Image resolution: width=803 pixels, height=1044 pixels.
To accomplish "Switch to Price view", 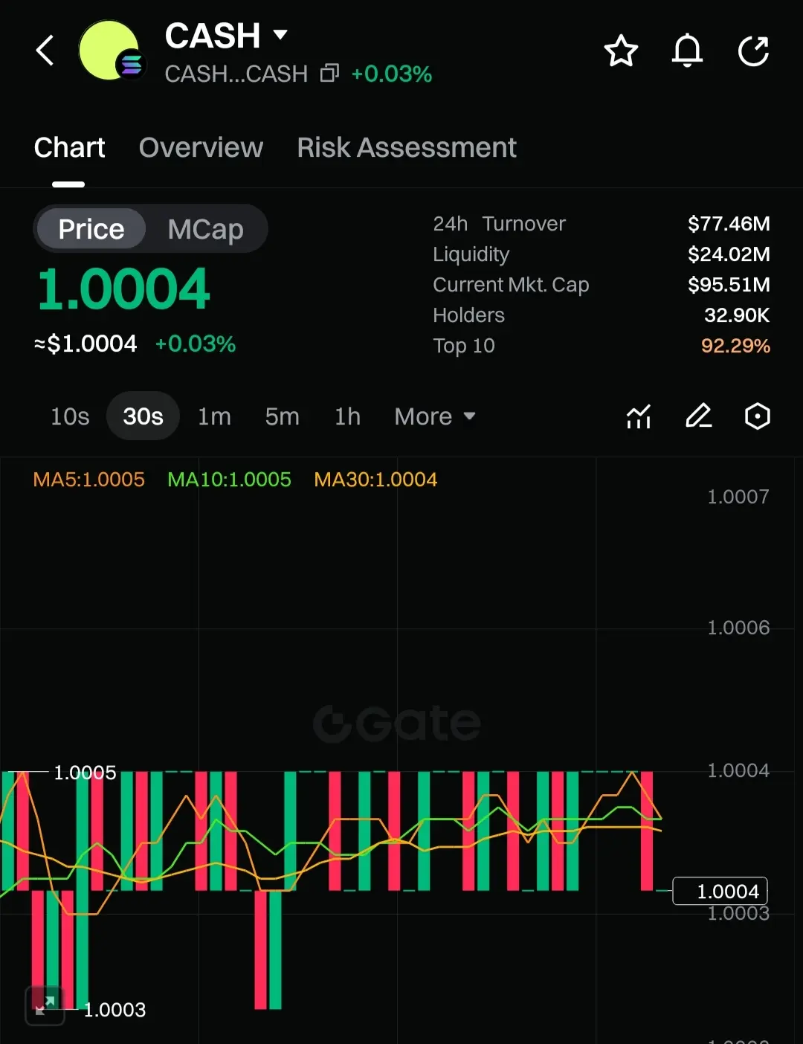I will (91, 229).
